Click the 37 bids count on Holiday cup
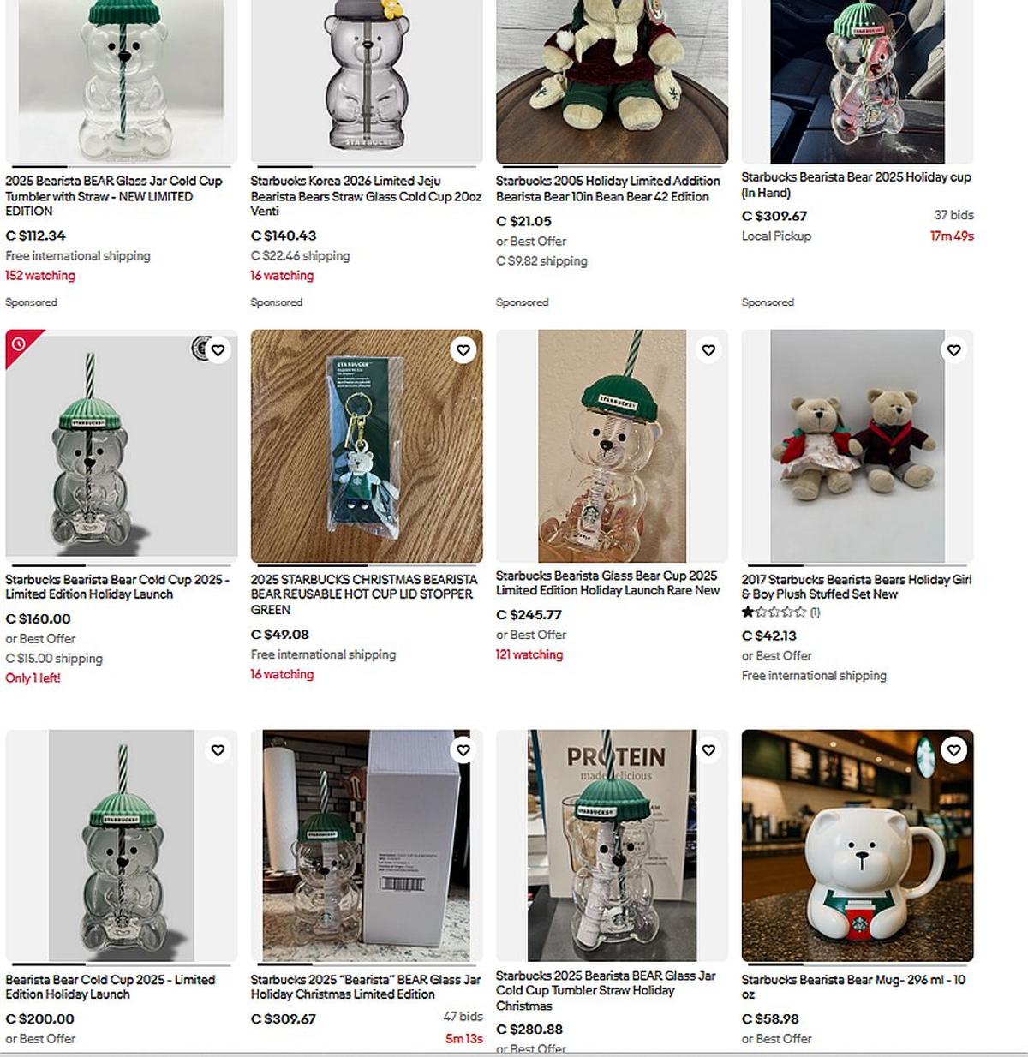This screenshot has width=1028, height=1057. 953,215
